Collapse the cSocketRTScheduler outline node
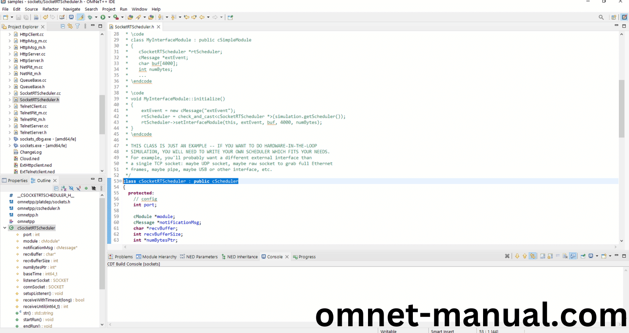The width and height of the screenshot is (629, 333). (5, 228)
